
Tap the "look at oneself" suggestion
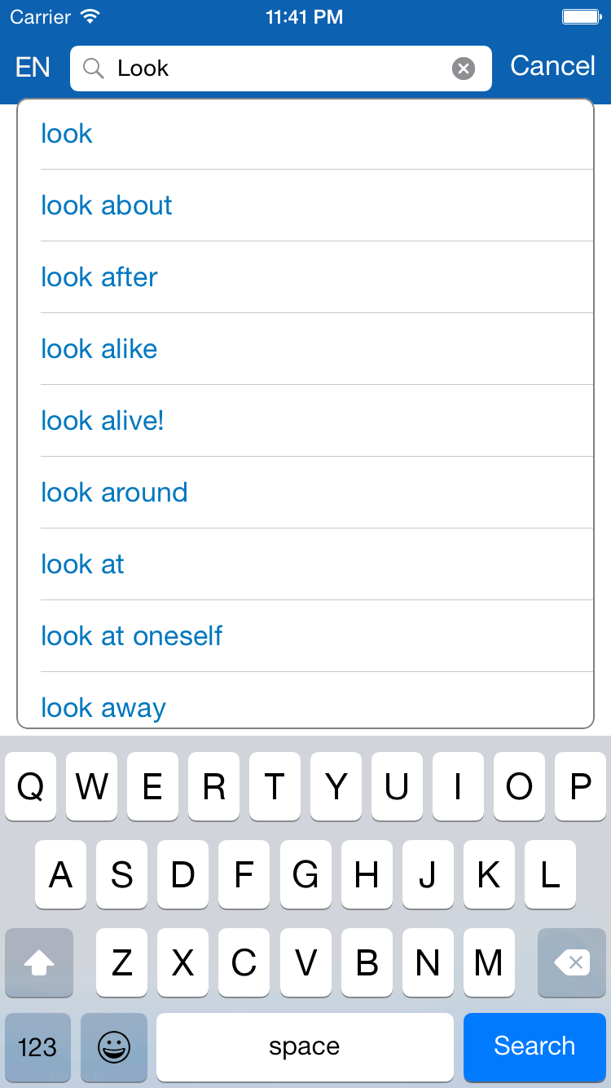point(132,636)
